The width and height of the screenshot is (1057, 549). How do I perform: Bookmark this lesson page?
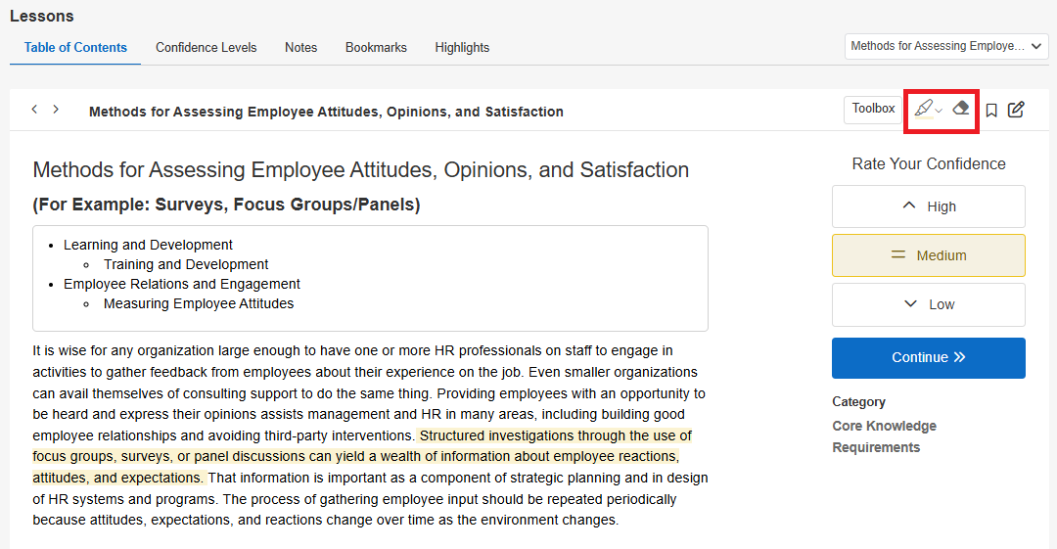click(990, 110)
